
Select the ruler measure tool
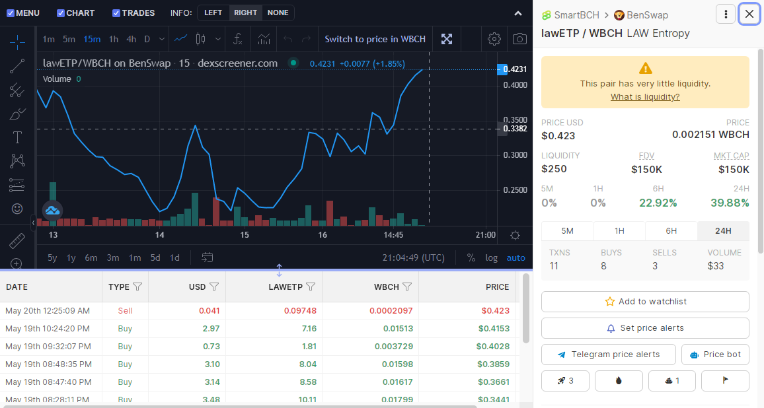point(17,240)
